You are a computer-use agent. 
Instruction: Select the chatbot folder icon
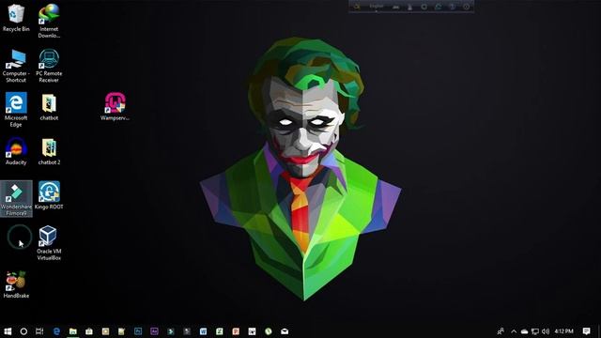(49, 107)
